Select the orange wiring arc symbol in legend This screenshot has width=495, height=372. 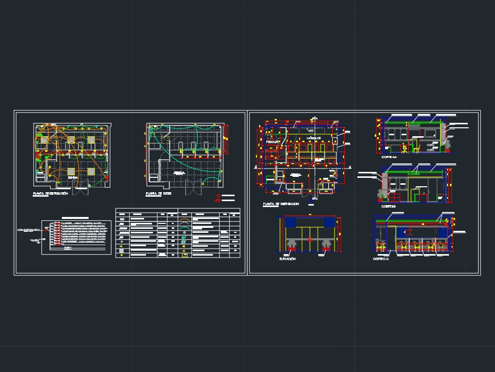[x=185, y=219]
